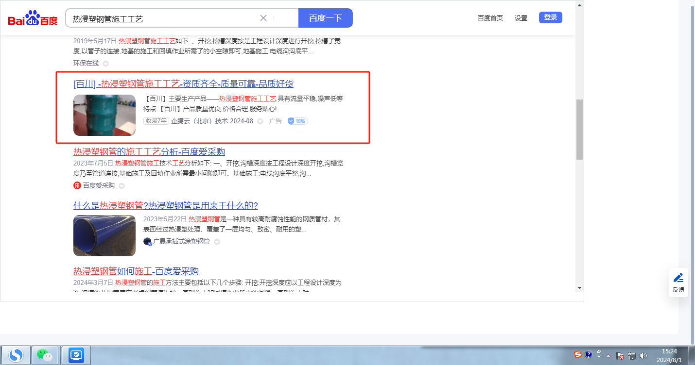
Task: Expand the dropdown next to 环保在线
Action: pyautogui.click(x=105, y=64)
